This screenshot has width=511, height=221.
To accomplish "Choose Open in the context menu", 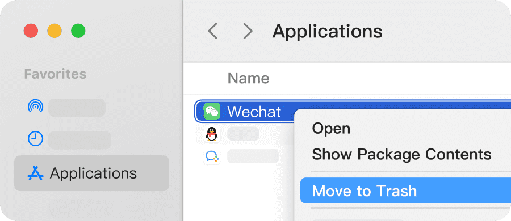I will (x=331, y=128).
